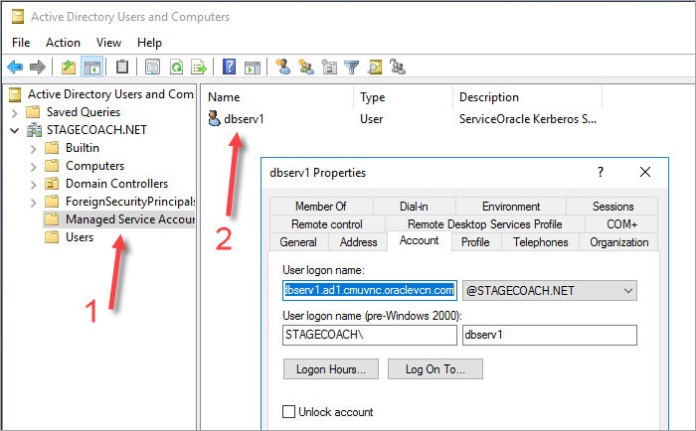Click the Back arrow in the toolbar

[15, 68]
